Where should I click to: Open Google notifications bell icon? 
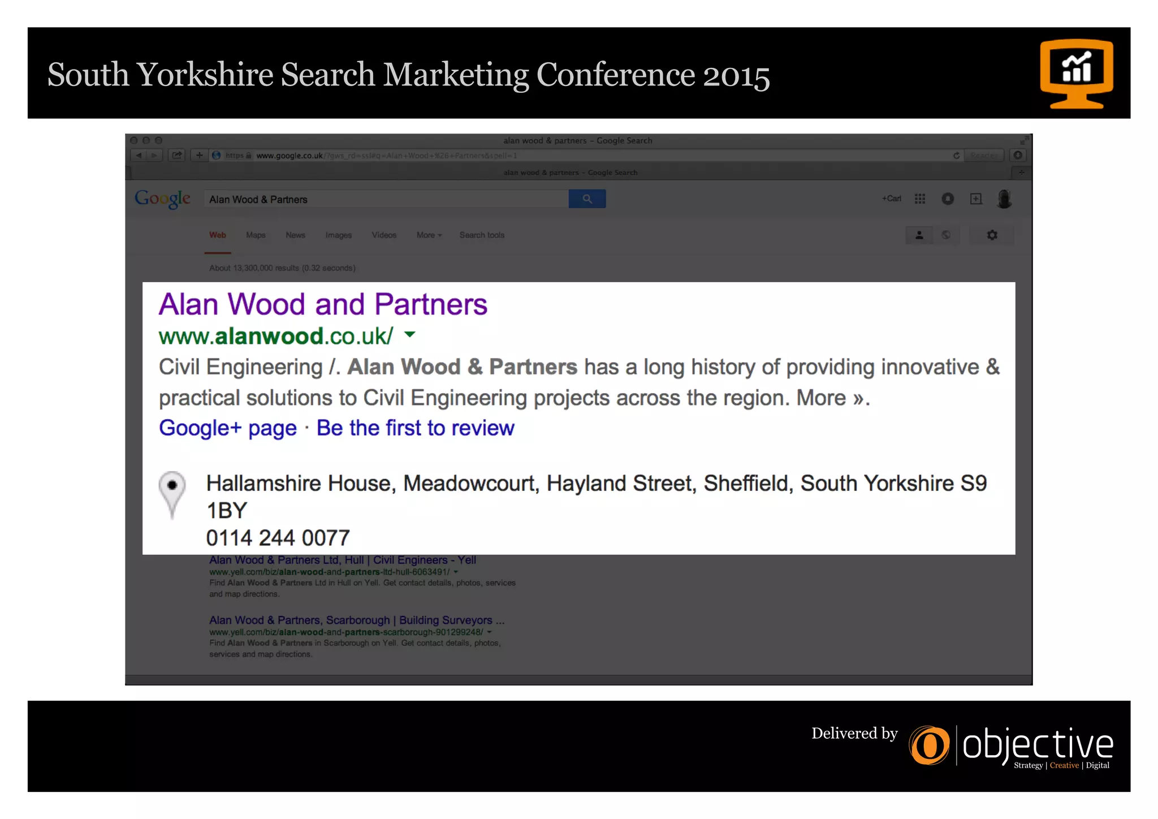(948, 199)
